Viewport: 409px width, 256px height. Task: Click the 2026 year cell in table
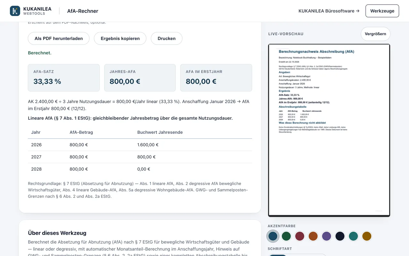36,145
